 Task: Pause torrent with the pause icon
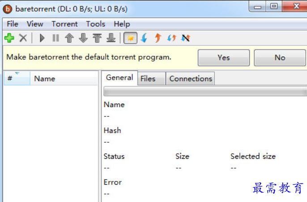[56, 38]
